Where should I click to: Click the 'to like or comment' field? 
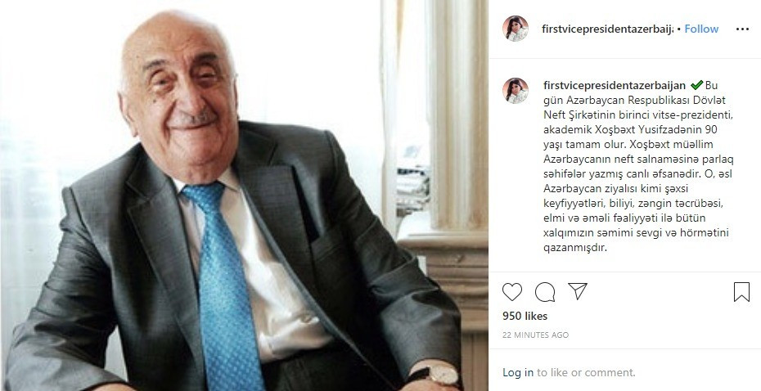click(x=586, y=372)
